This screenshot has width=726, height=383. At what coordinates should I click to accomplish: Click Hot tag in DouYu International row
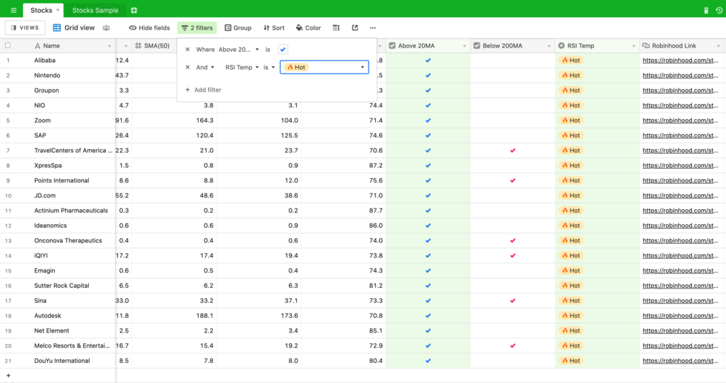571,361
